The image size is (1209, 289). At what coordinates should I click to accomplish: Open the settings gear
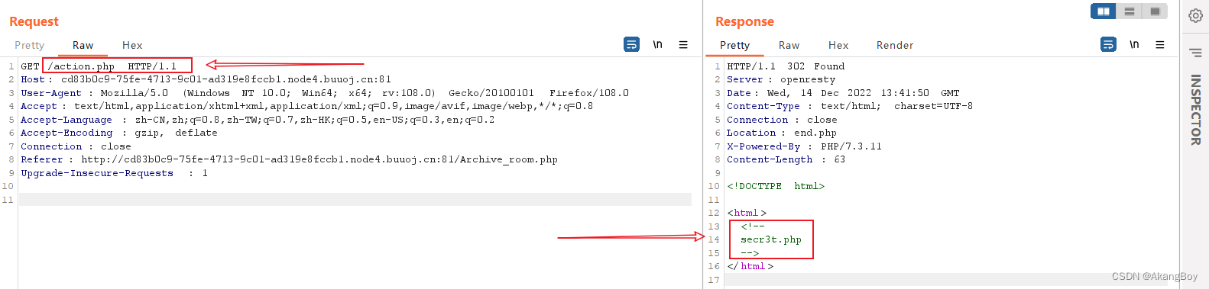pyautogui.click(x=1195, y=15)
